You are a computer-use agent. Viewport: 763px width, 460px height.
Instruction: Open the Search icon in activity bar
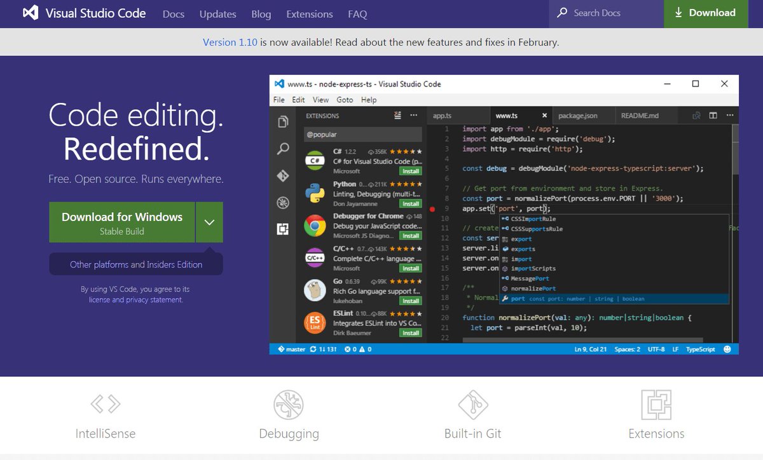tap(283, 149)
